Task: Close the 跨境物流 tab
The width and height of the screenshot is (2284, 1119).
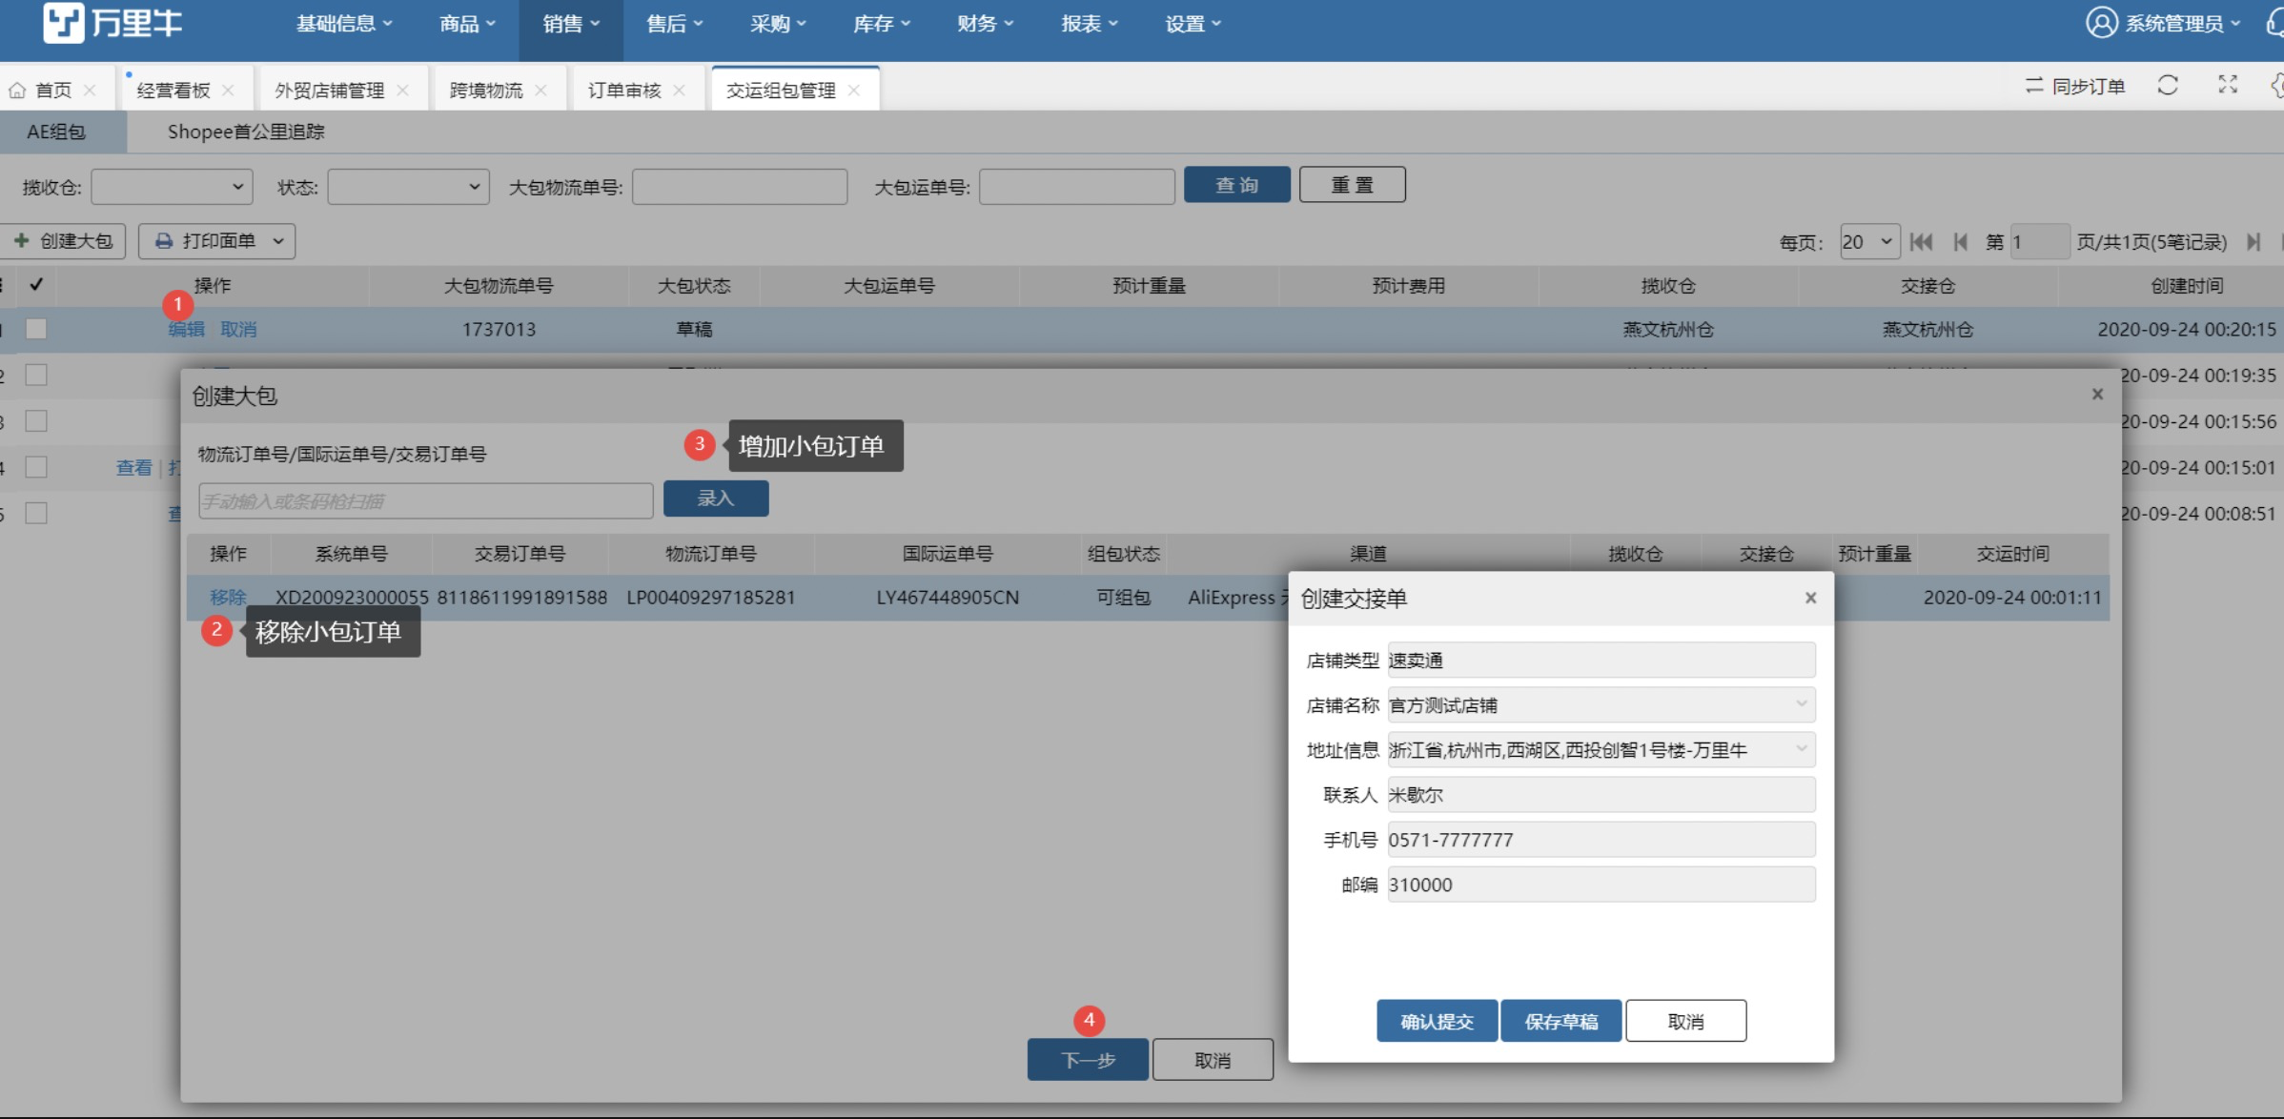Action: click(540, 90)
